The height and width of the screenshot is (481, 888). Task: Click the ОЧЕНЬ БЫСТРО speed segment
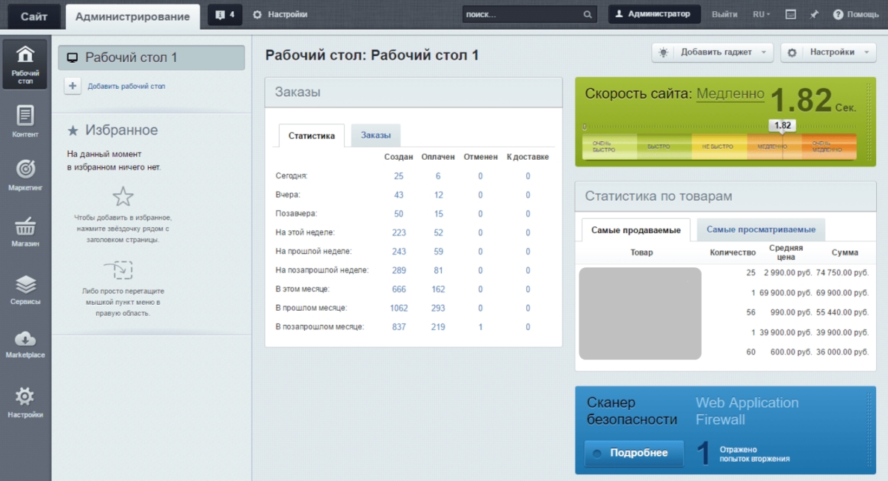[609, 147]
